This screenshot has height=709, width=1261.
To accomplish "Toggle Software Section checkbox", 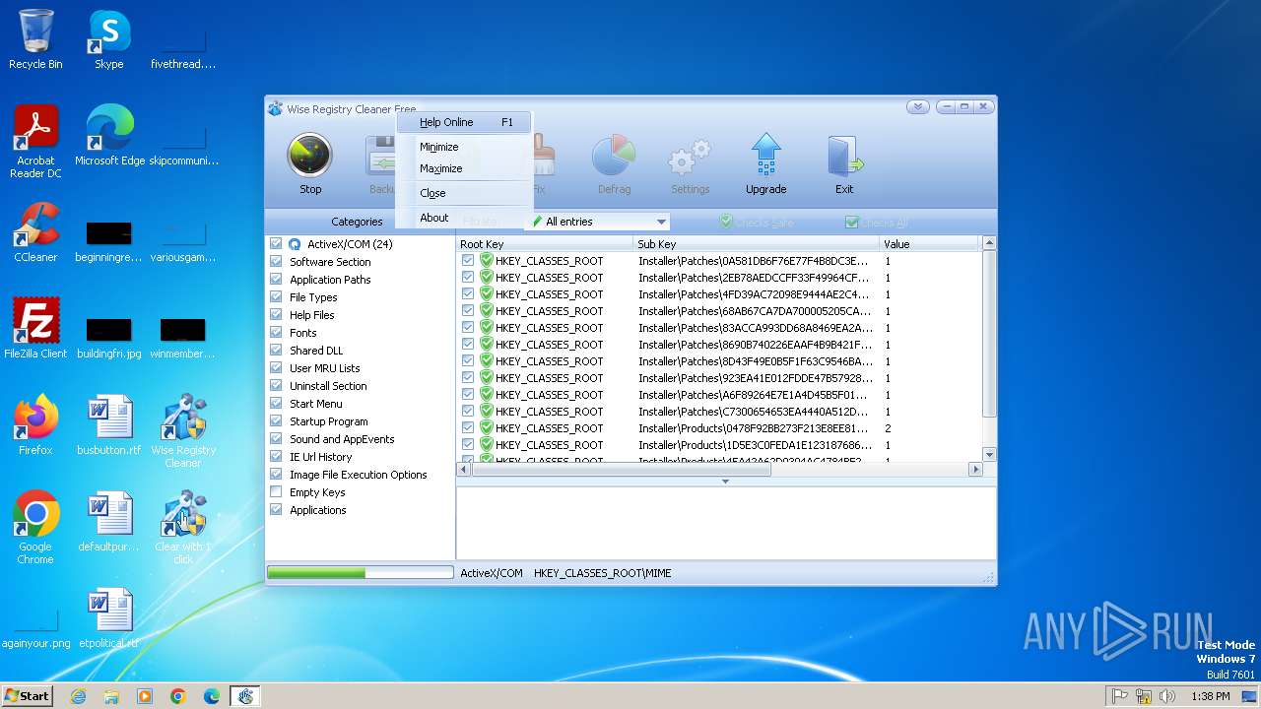I will 276,261.
